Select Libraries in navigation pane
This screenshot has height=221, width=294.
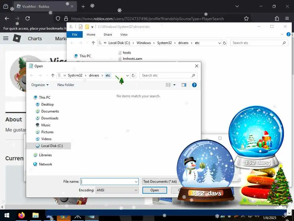click(x=42, y=155)
